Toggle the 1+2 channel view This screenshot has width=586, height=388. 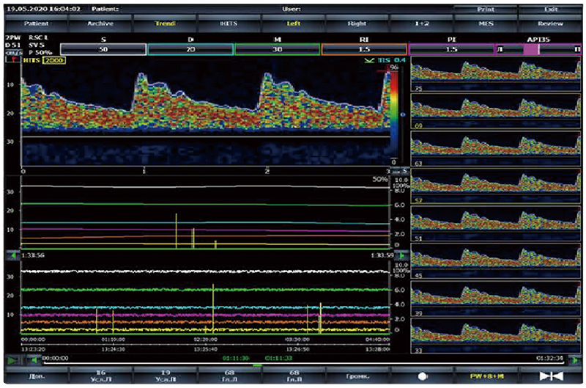[422, 23]
